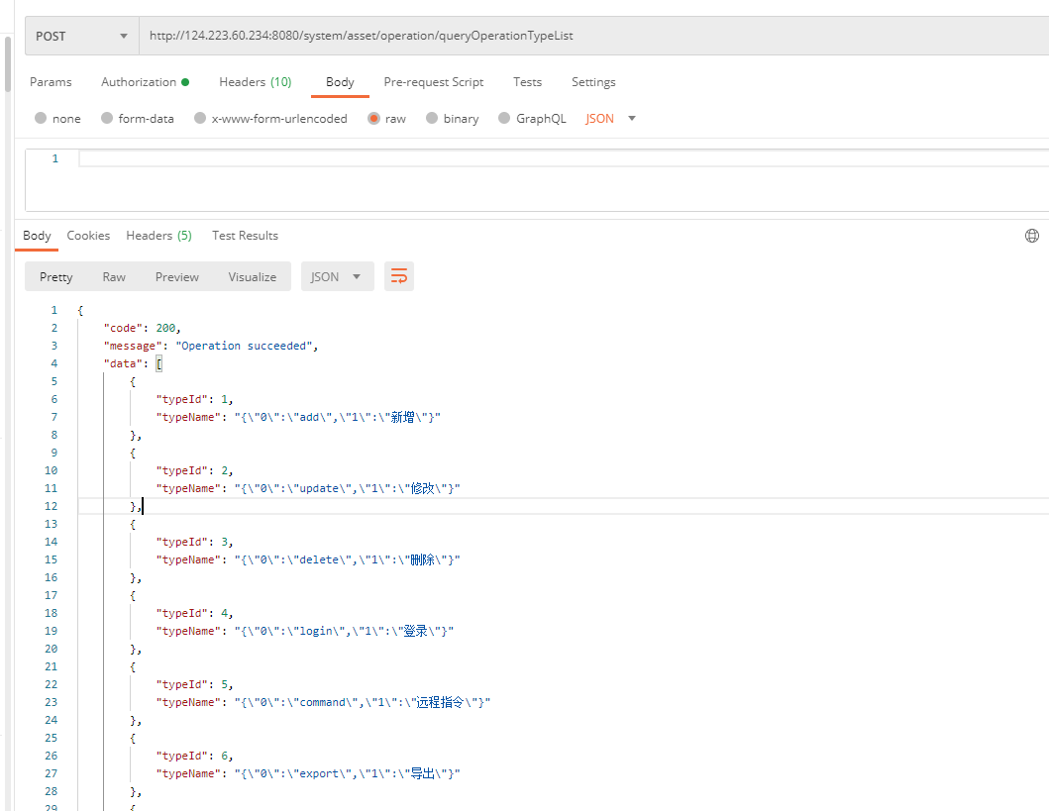
Task: Open the Pre-request Script tab
Action: tap(433, 82)
